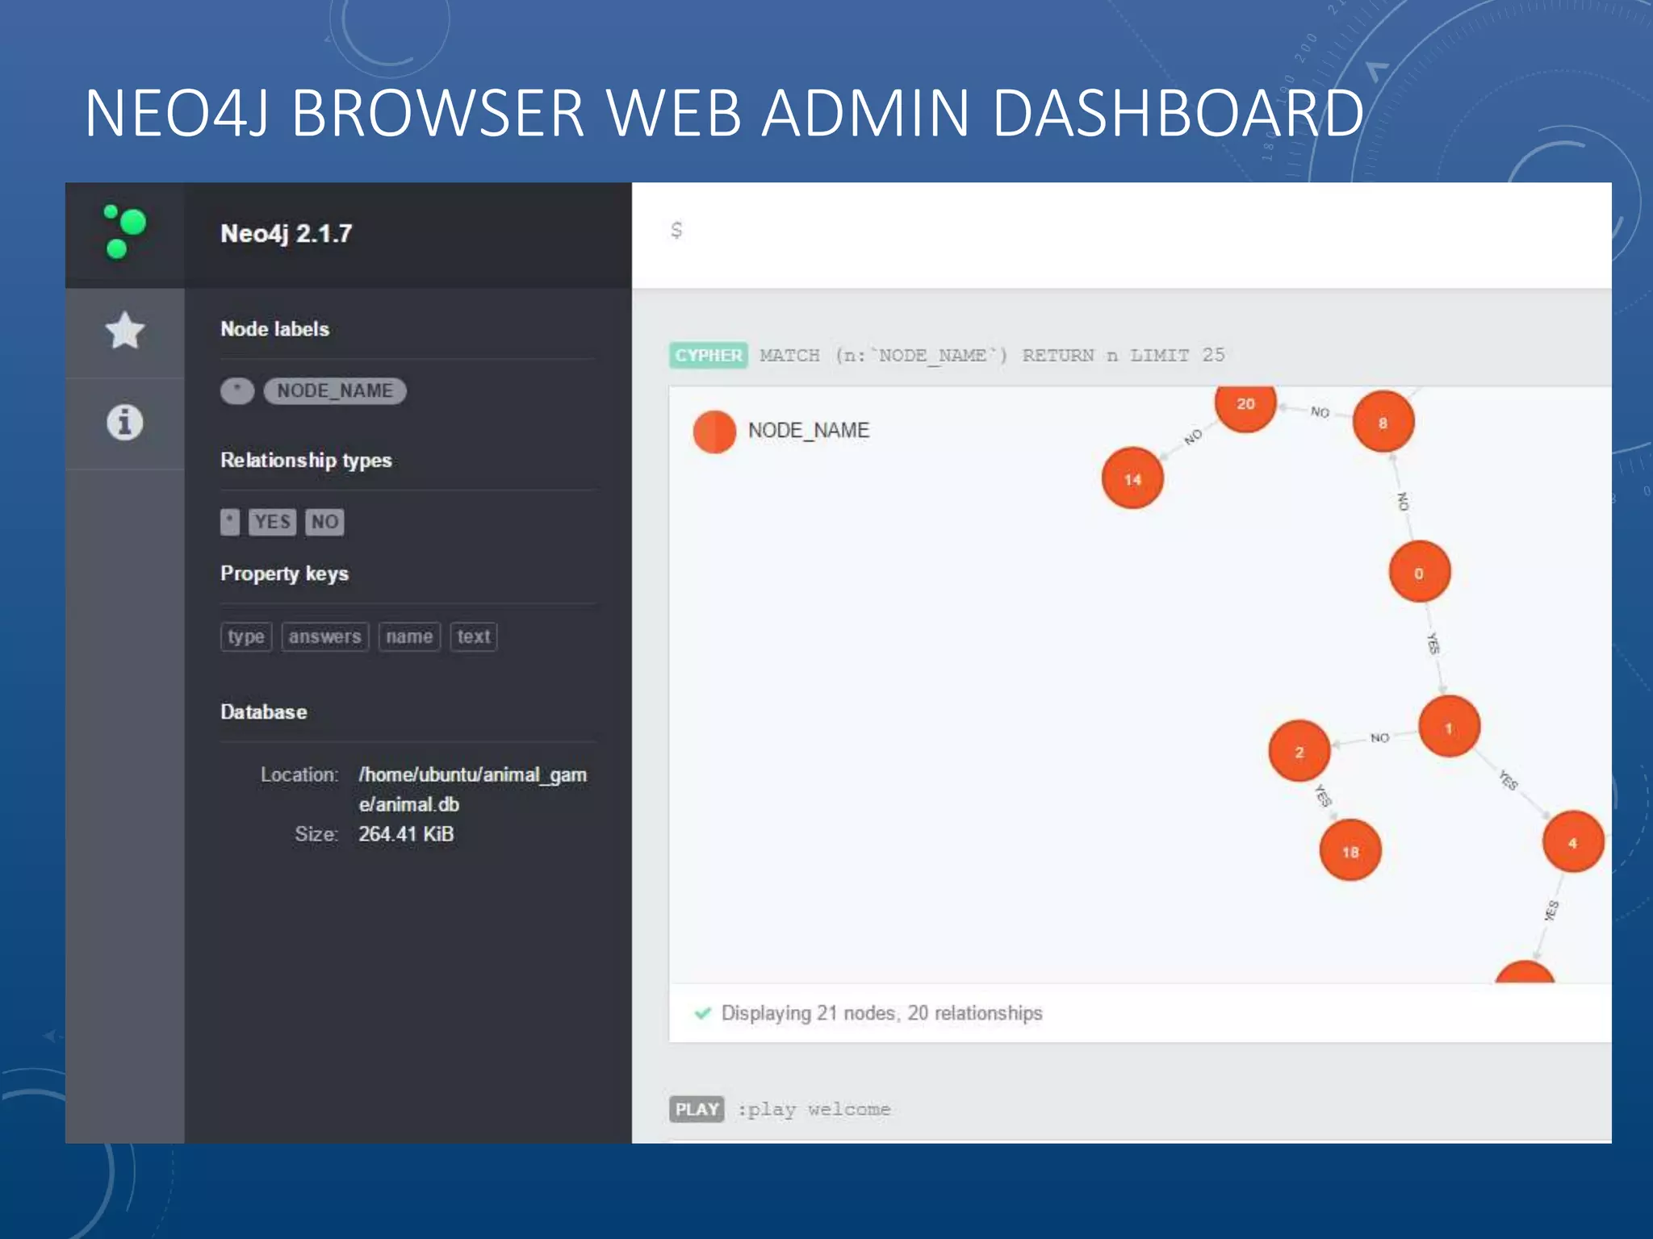Click the PLAY badge
This screenshot has width=1653, height=1239.
[697, 1109]
